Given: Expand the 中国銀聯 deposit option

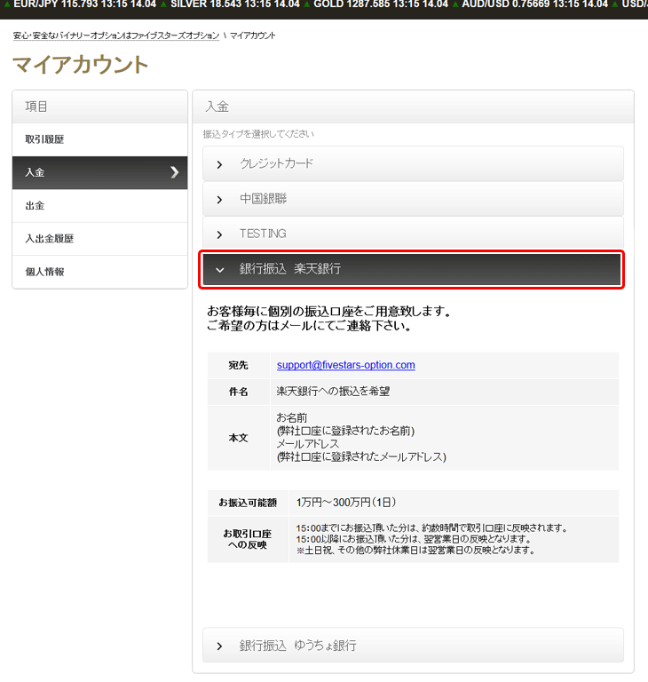Looking at the screenshot, I should 413,199.
